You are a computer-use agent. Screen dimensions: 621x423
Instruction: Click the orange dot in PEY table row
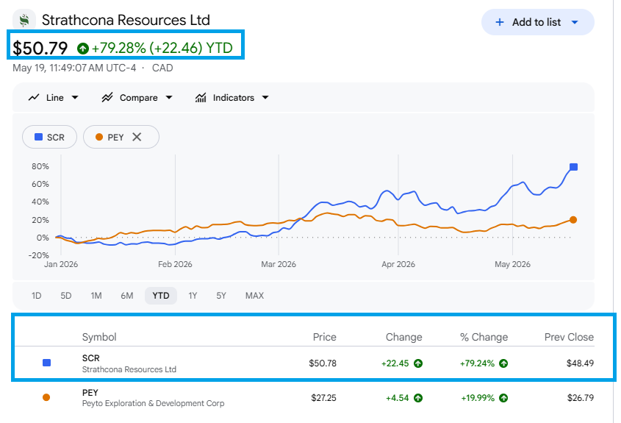46,397
